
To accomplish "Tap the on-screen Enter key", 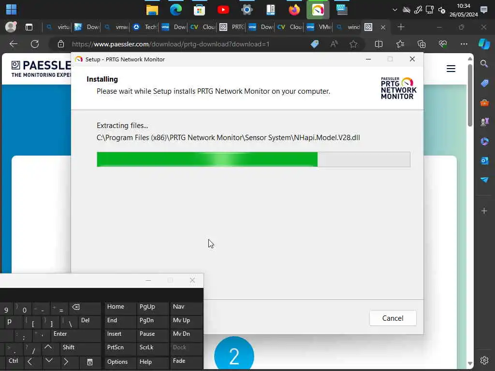I will click(x=76, y=335).
